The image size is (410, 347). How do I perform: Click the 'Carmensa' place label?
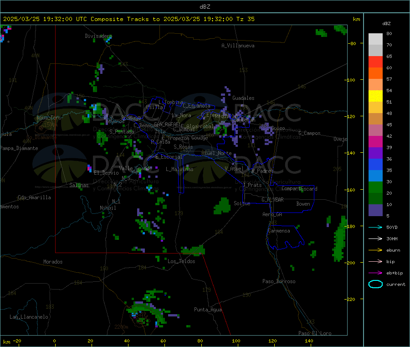coord(279,231)
